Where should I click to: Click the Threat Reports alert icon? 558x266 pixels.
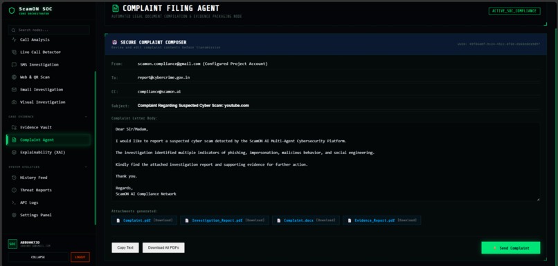[x=14, y=190]
